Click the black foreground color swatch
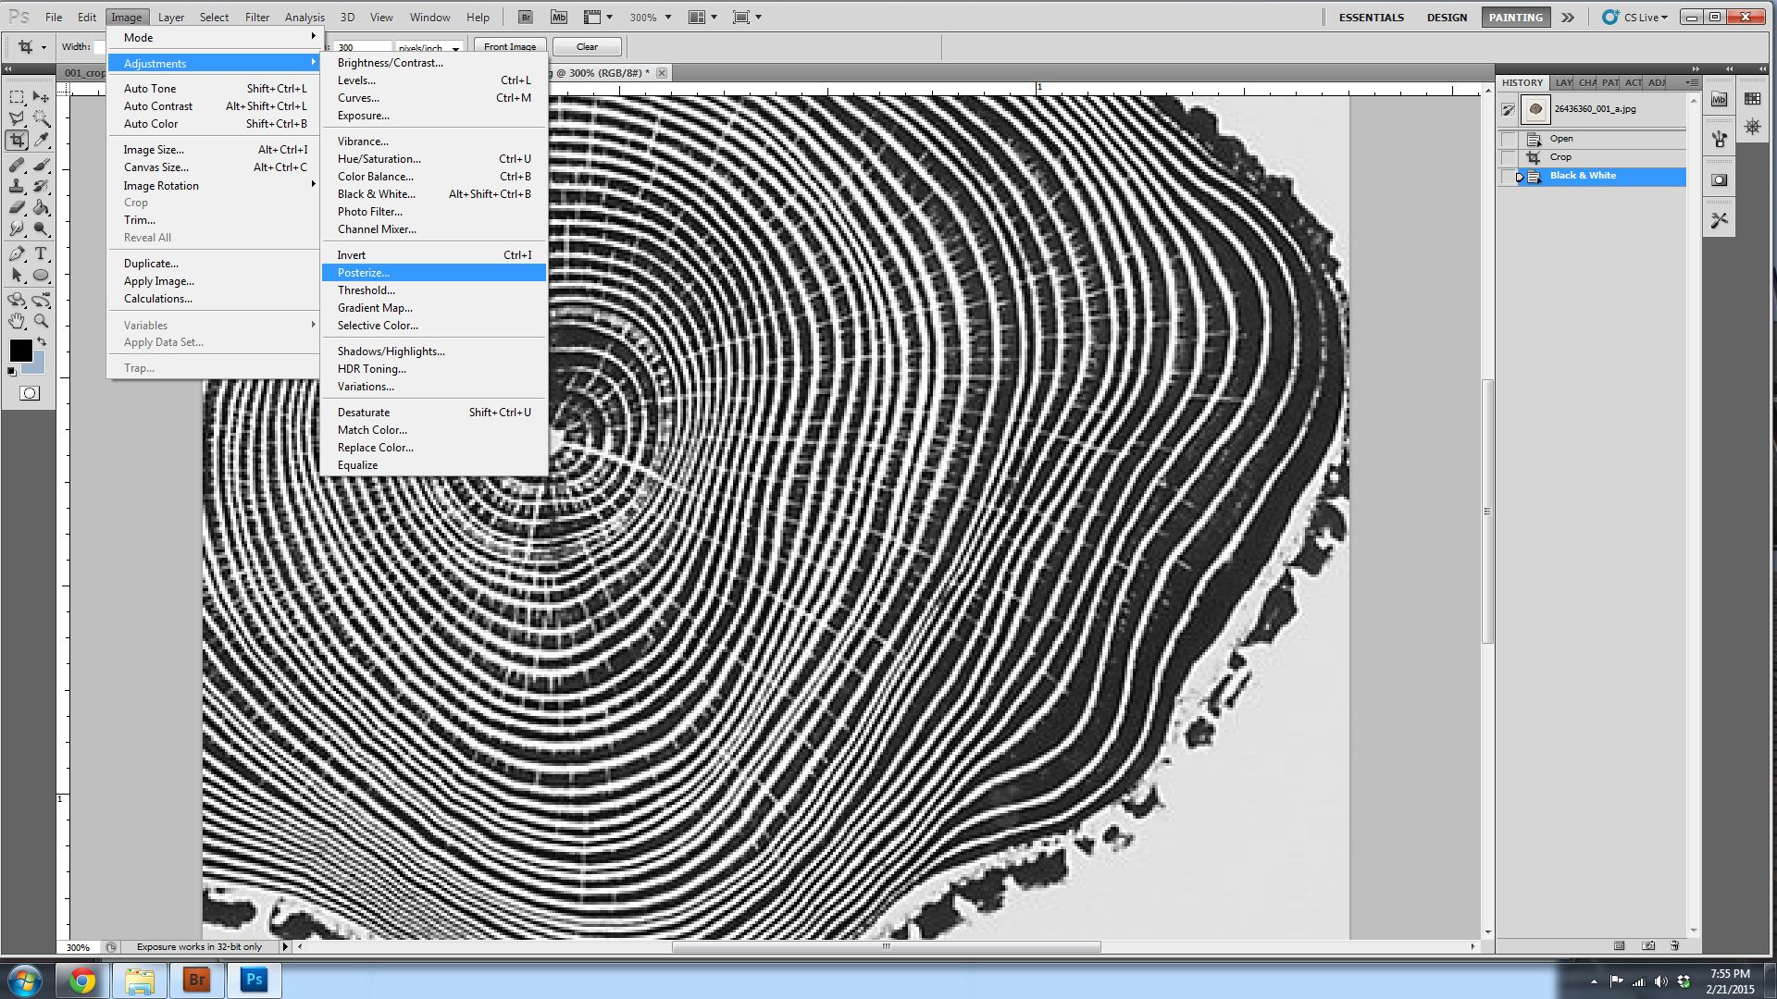This screenshot has height=999, width=1777. [x=20, y=351]
